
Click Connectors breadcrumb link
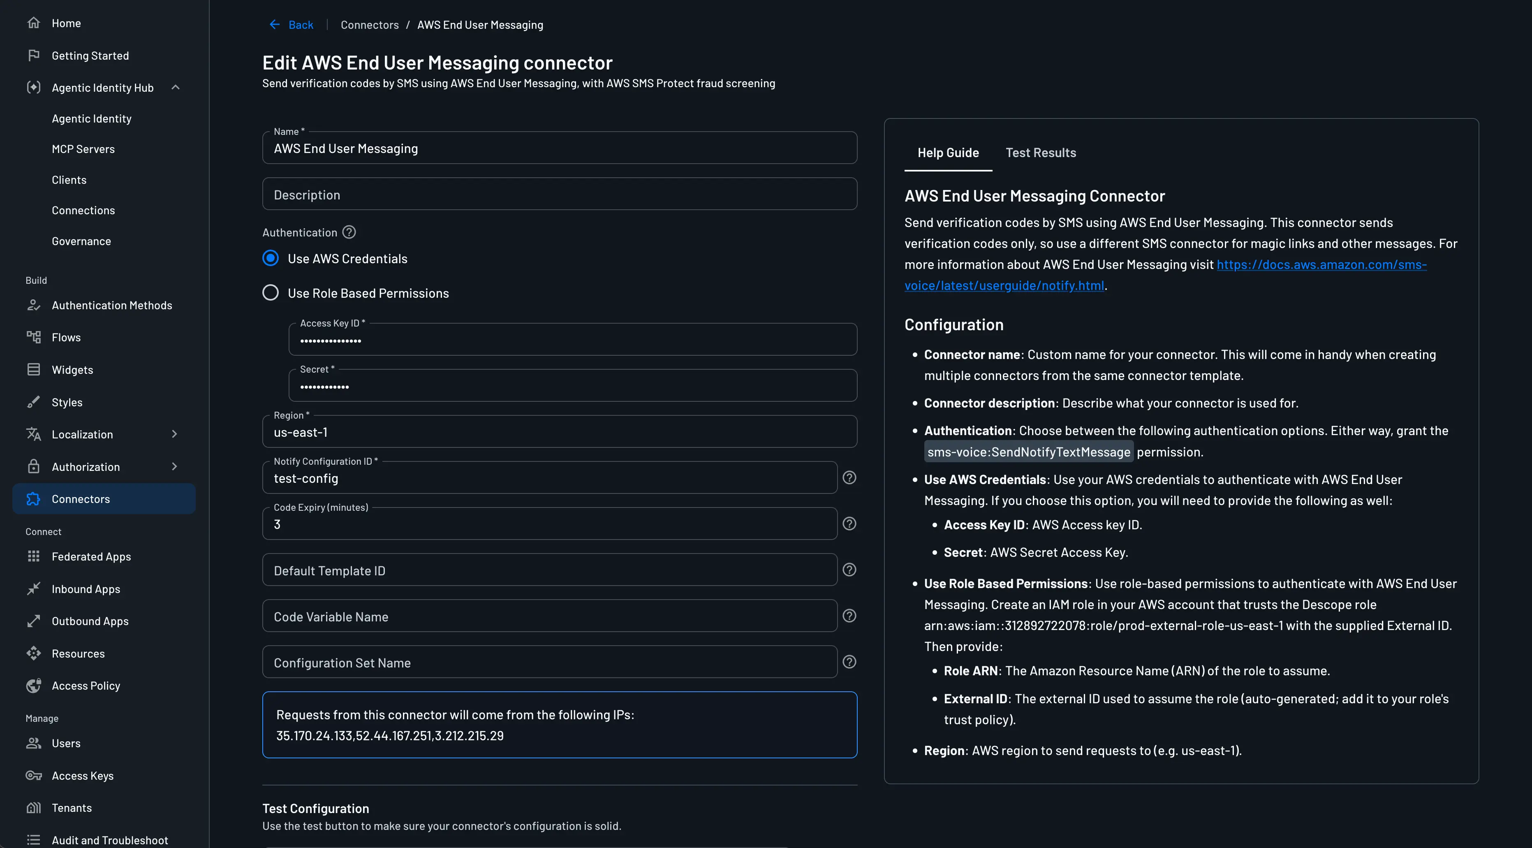[369, 24]
